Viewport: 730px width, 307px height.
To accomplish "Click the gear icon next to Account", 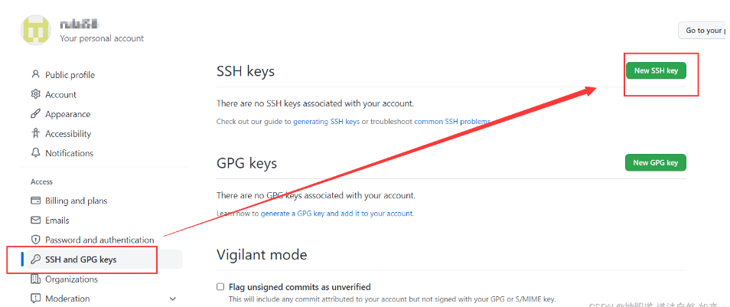I will (x=35, y=94).
